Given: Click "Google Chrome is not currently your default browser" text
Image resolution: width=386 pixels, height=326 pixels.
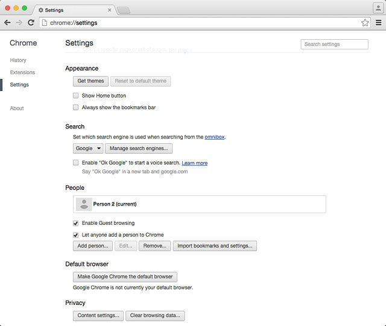Looking at the screenshot, I should pos(133,287).
